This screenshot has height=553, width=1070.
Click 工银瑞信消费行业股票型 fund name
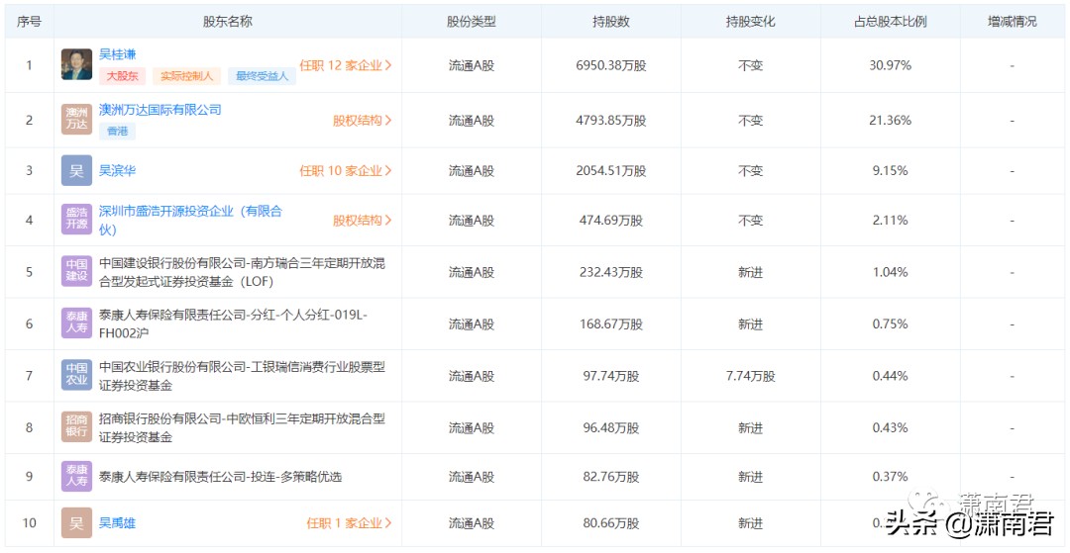click(x=243, y=376)
